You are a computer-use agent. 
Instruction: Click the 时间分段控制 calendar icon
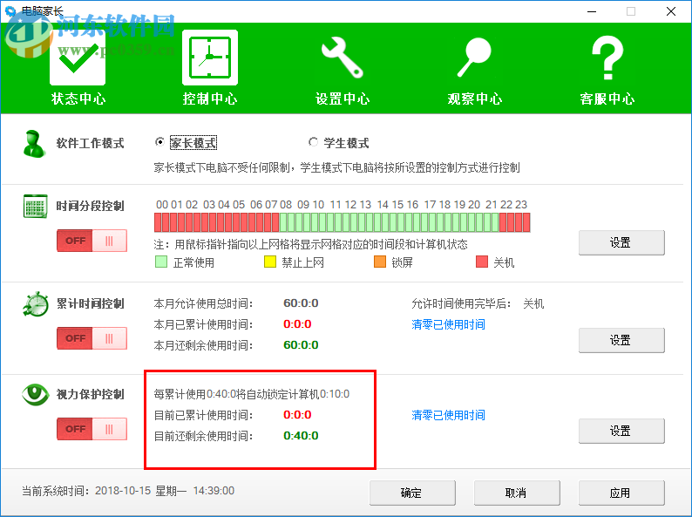[36, 206]
